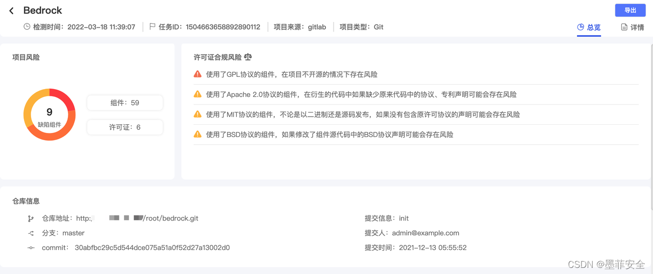Image resolution: width=653 pixels, height=274 pixels.
Task: Click the 仓库信息 section heading
Action: point(26,201)
